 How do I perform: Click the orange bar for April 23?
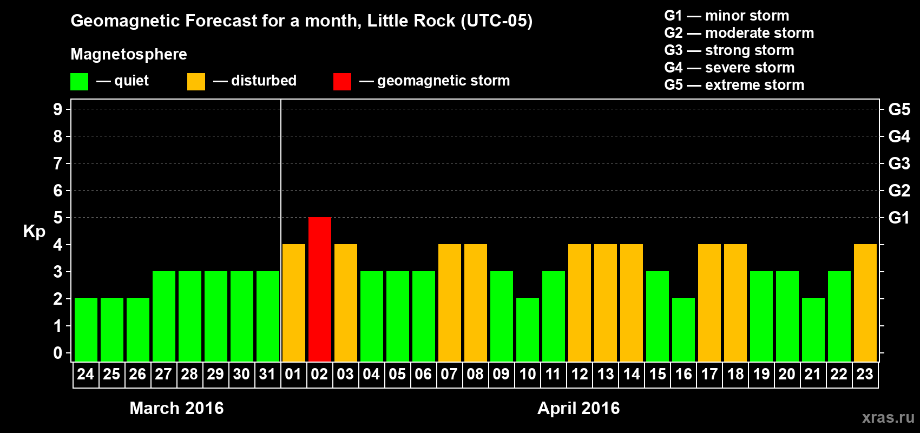(x=865, y=303)
